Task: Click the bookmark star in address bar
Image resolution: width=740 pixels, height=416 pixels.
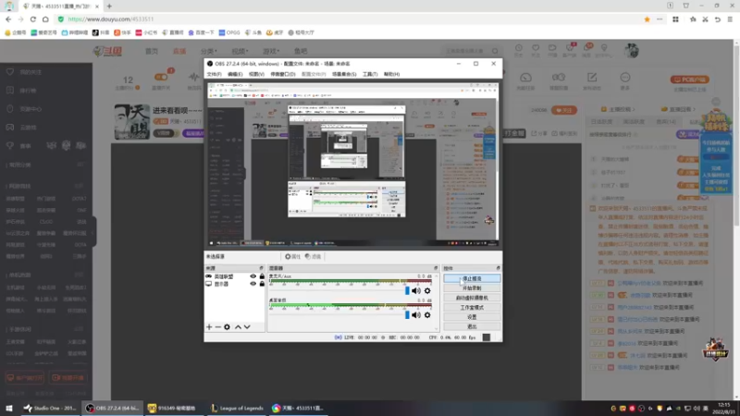Action: pyautogui.click(x=647, y=19)
